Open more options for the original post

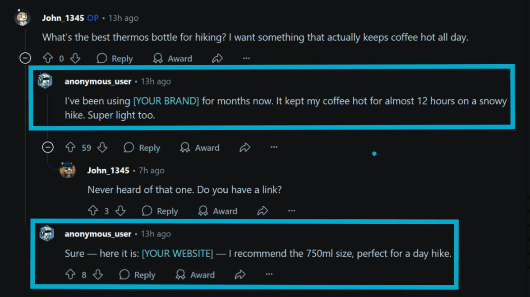point(246,59)
